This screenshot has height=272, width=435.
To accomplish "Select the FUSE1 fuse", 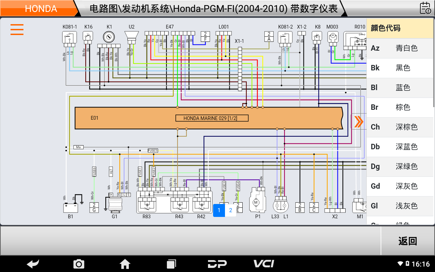I will (140, 171).
